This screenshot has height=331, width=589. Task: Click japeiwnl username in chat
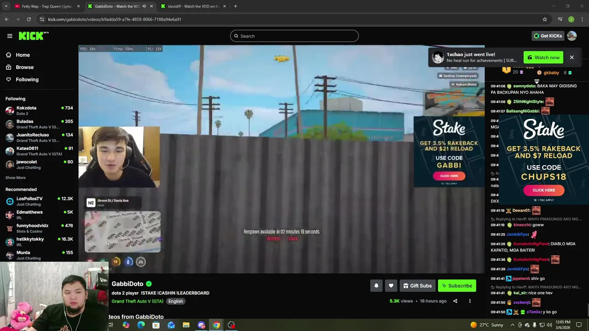[x=520, y=279]
